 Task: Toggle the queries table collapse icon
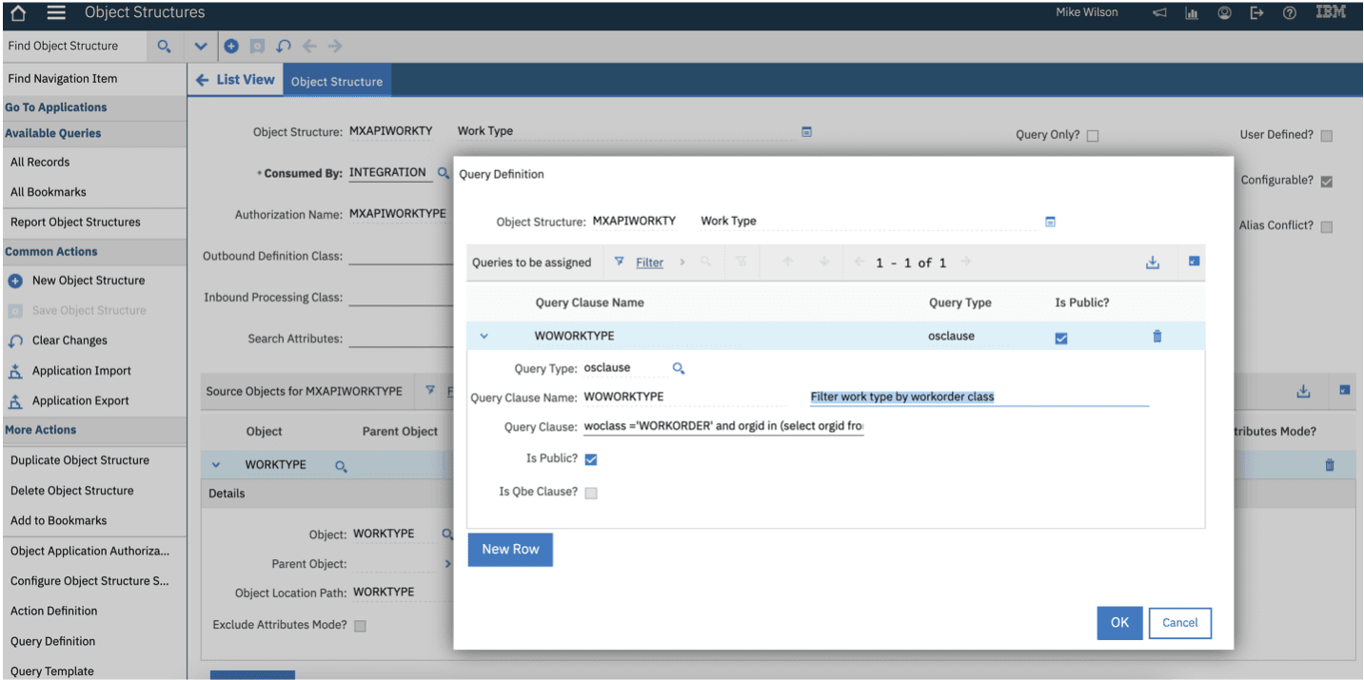pyautogui.click(x=1194, y=262)
